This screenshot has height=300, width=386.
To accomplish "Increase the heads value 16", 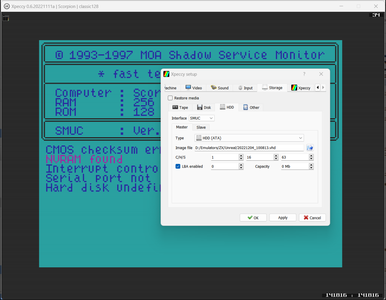I will (276, 156).
